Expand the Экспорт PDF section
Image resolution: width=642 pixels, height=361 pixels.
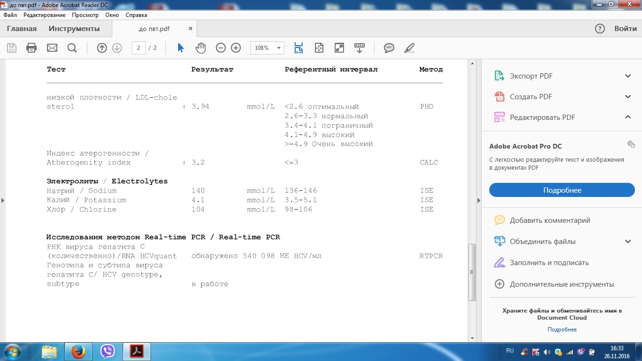pos(627,76)
